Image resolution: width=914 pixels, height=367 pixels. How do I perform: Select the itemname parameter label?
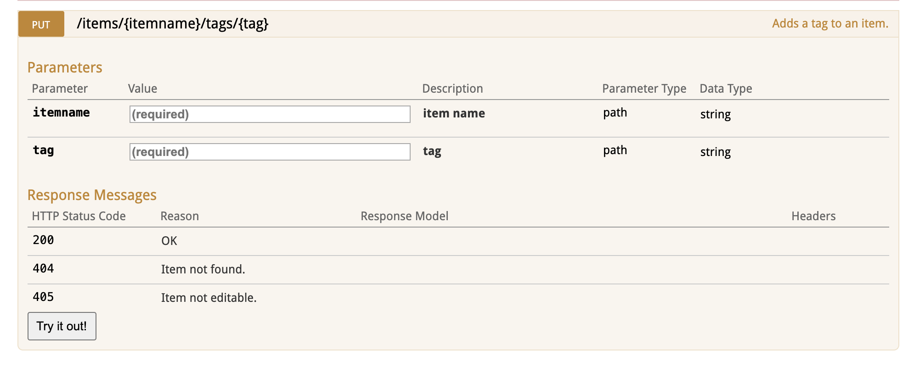click(x=61, y=112)
